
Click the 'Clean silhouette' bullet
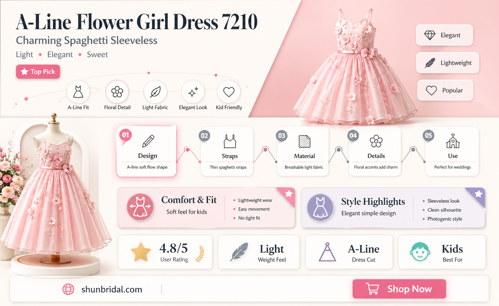pyautogui.click(x=444, y=210)
